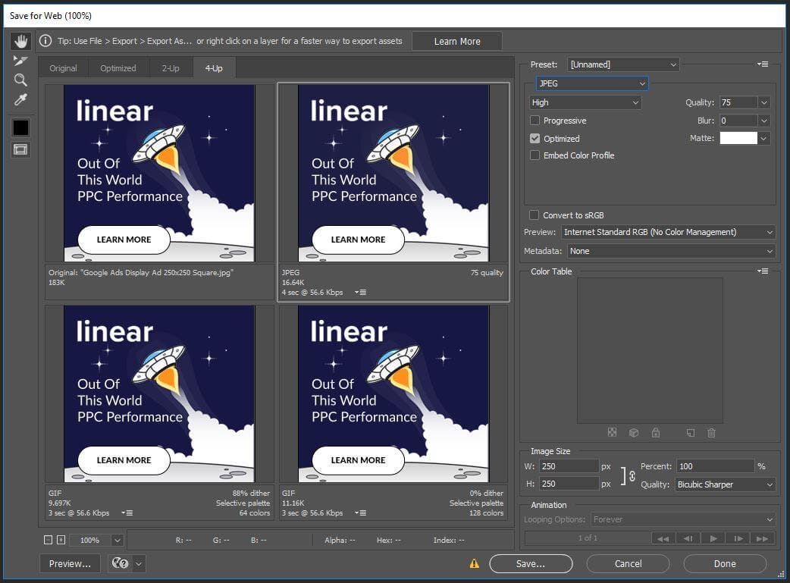Switch to the 2-Up tab

[x=171, y=68]
